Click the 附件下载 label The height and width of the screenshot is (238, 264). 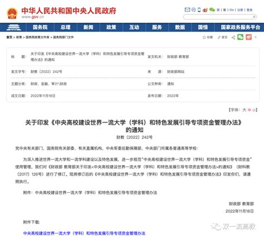tap(31, 222)
